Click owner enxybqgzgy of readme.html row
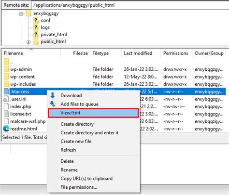 click(x=209, y=129)
